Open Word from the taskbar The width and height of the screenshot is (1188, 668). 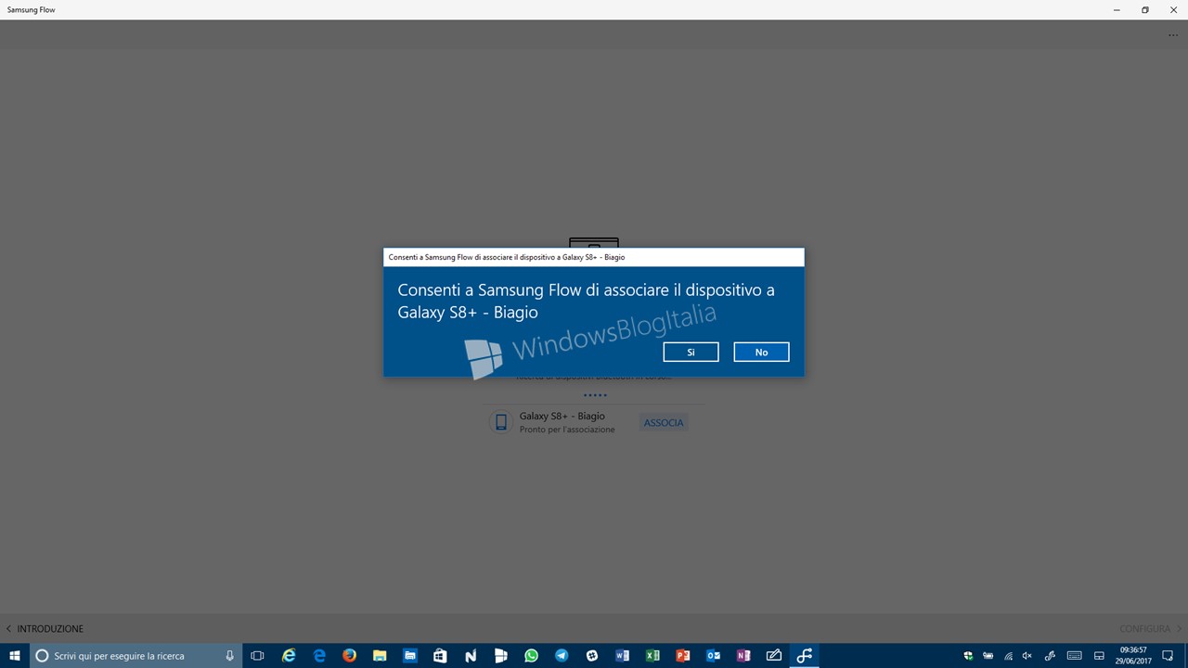pos(622,656)
